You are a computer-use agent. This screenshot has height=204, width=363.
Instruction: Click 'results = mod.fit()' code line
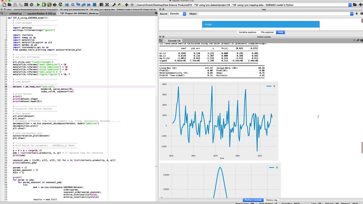pos(45,199)
